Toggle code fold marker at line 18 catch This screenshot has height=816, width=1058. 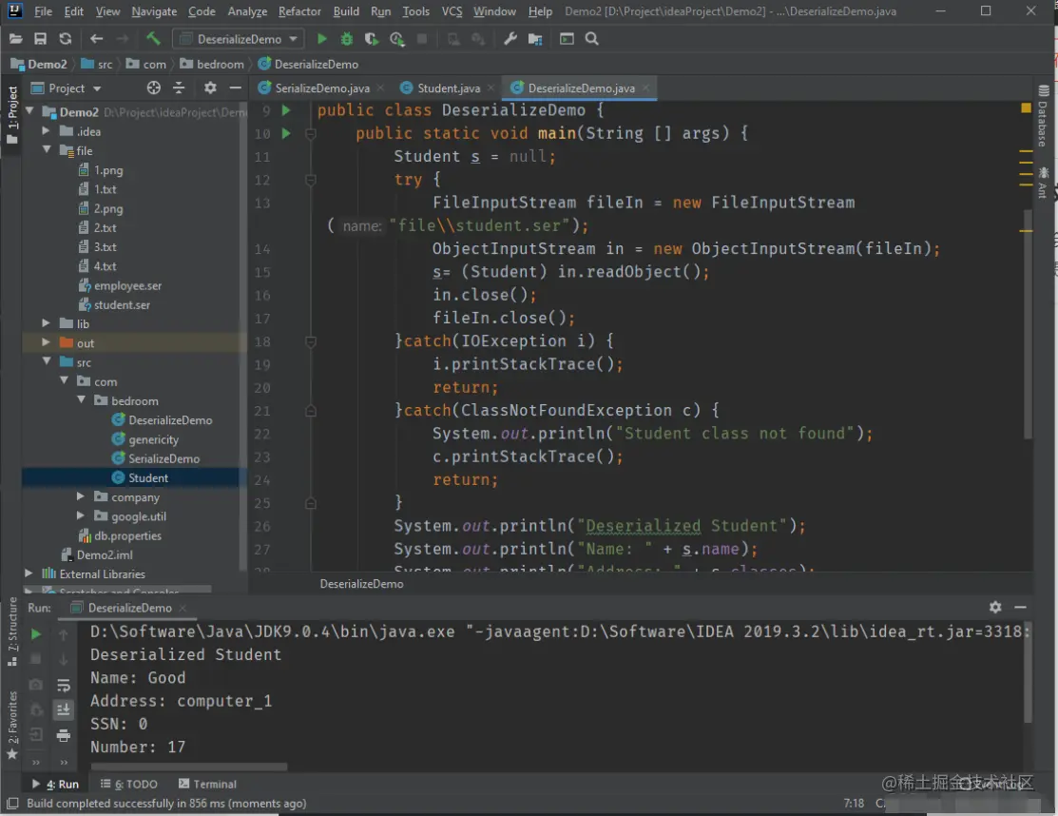311,341
